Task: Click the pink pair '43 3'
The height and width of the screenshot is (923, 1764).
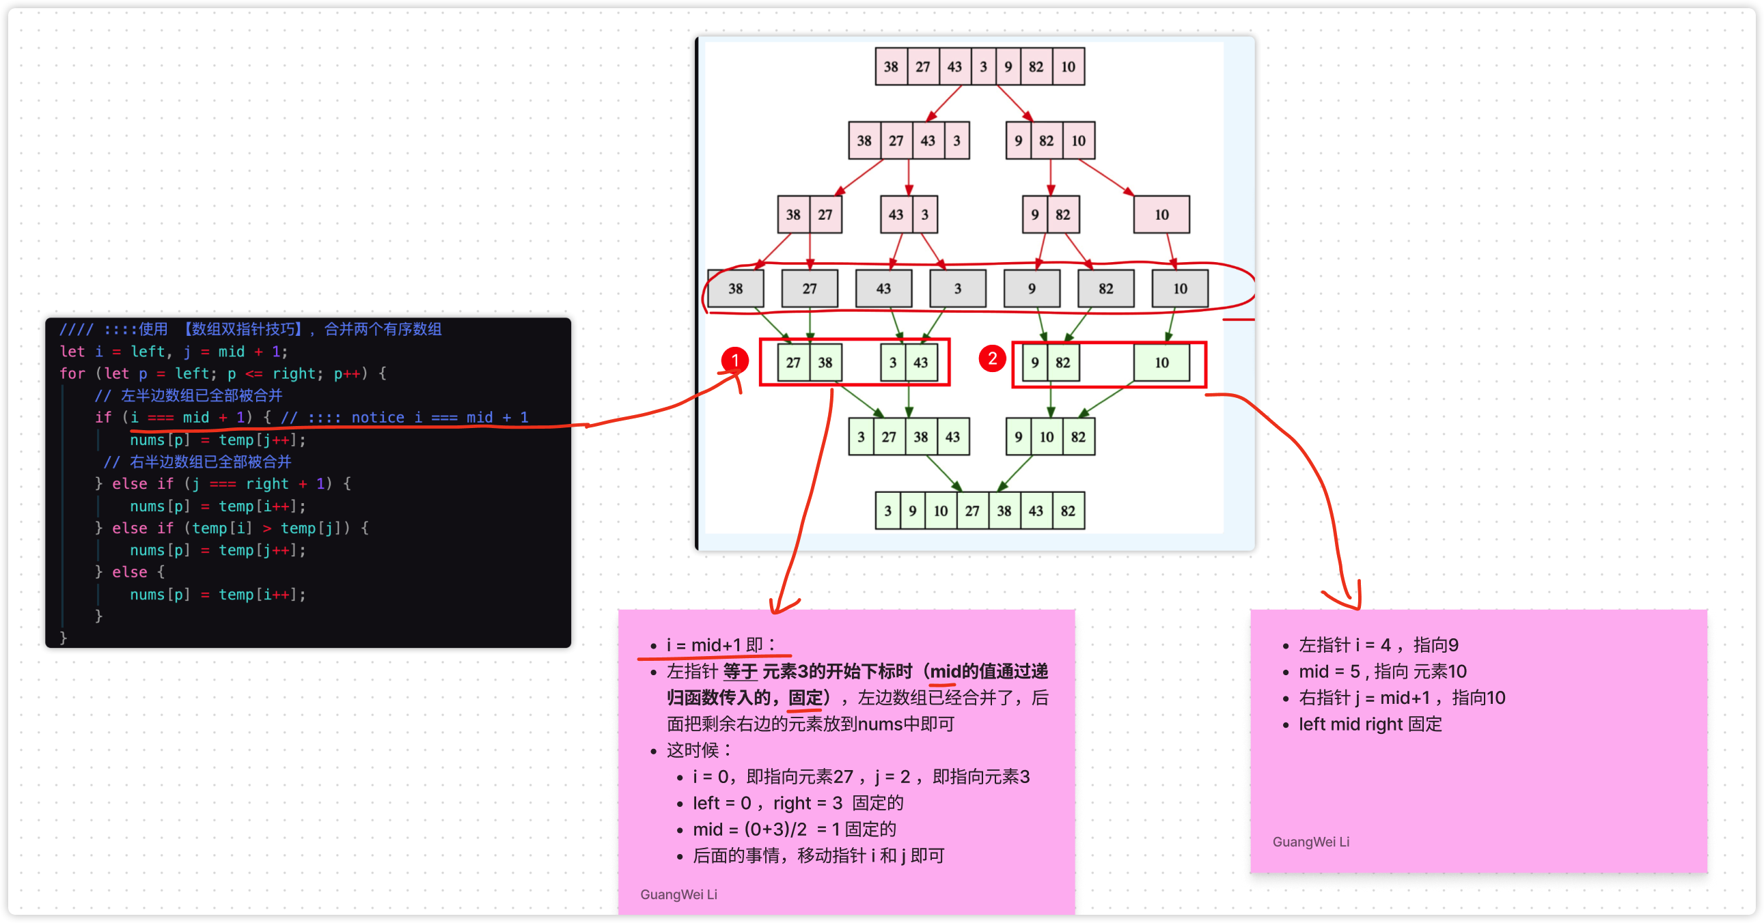Action: pyautogui.click(x=909, y=214)
